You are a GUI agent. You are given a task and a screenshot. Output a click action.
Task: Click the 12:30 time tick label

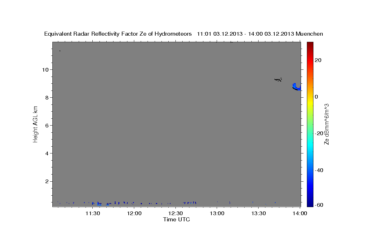click(175, 213)
